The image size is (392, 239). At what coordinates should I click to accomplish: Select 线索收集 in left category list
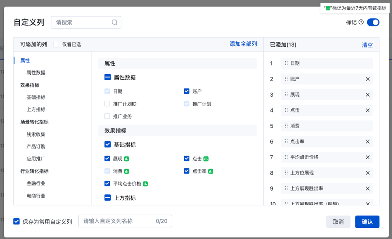(36, 134)
